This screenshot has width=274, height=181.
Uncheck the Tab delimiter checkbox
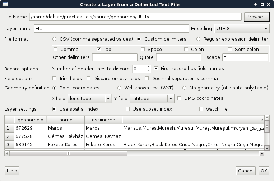click(99, 49)
